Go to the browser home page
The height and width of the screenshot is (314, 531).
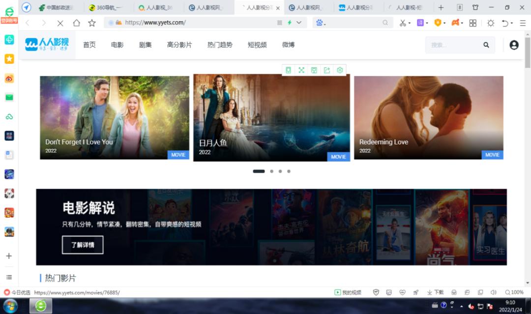click(x=77, y=23)
